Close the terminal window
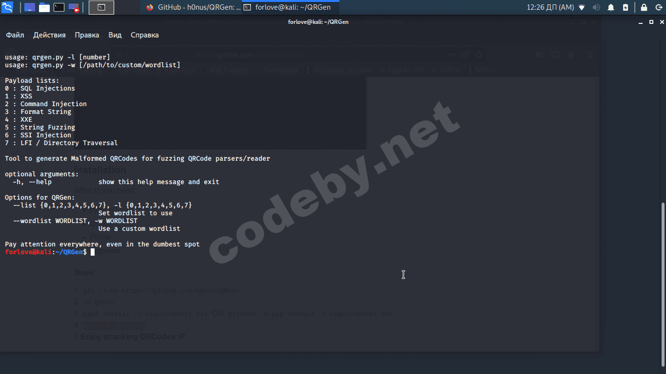 (662, 22)
